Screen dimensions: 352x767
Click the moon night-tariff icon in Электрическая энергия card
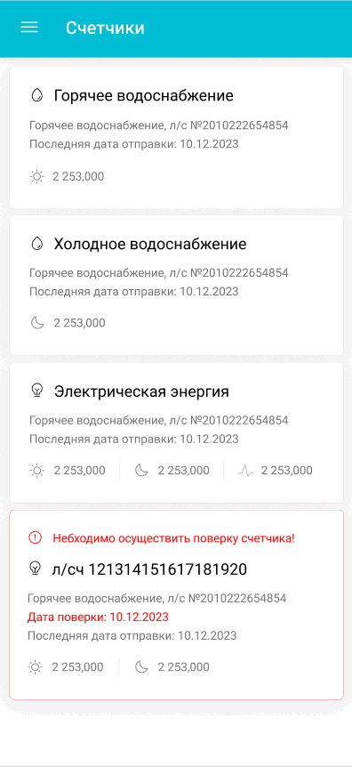(141, 471)
